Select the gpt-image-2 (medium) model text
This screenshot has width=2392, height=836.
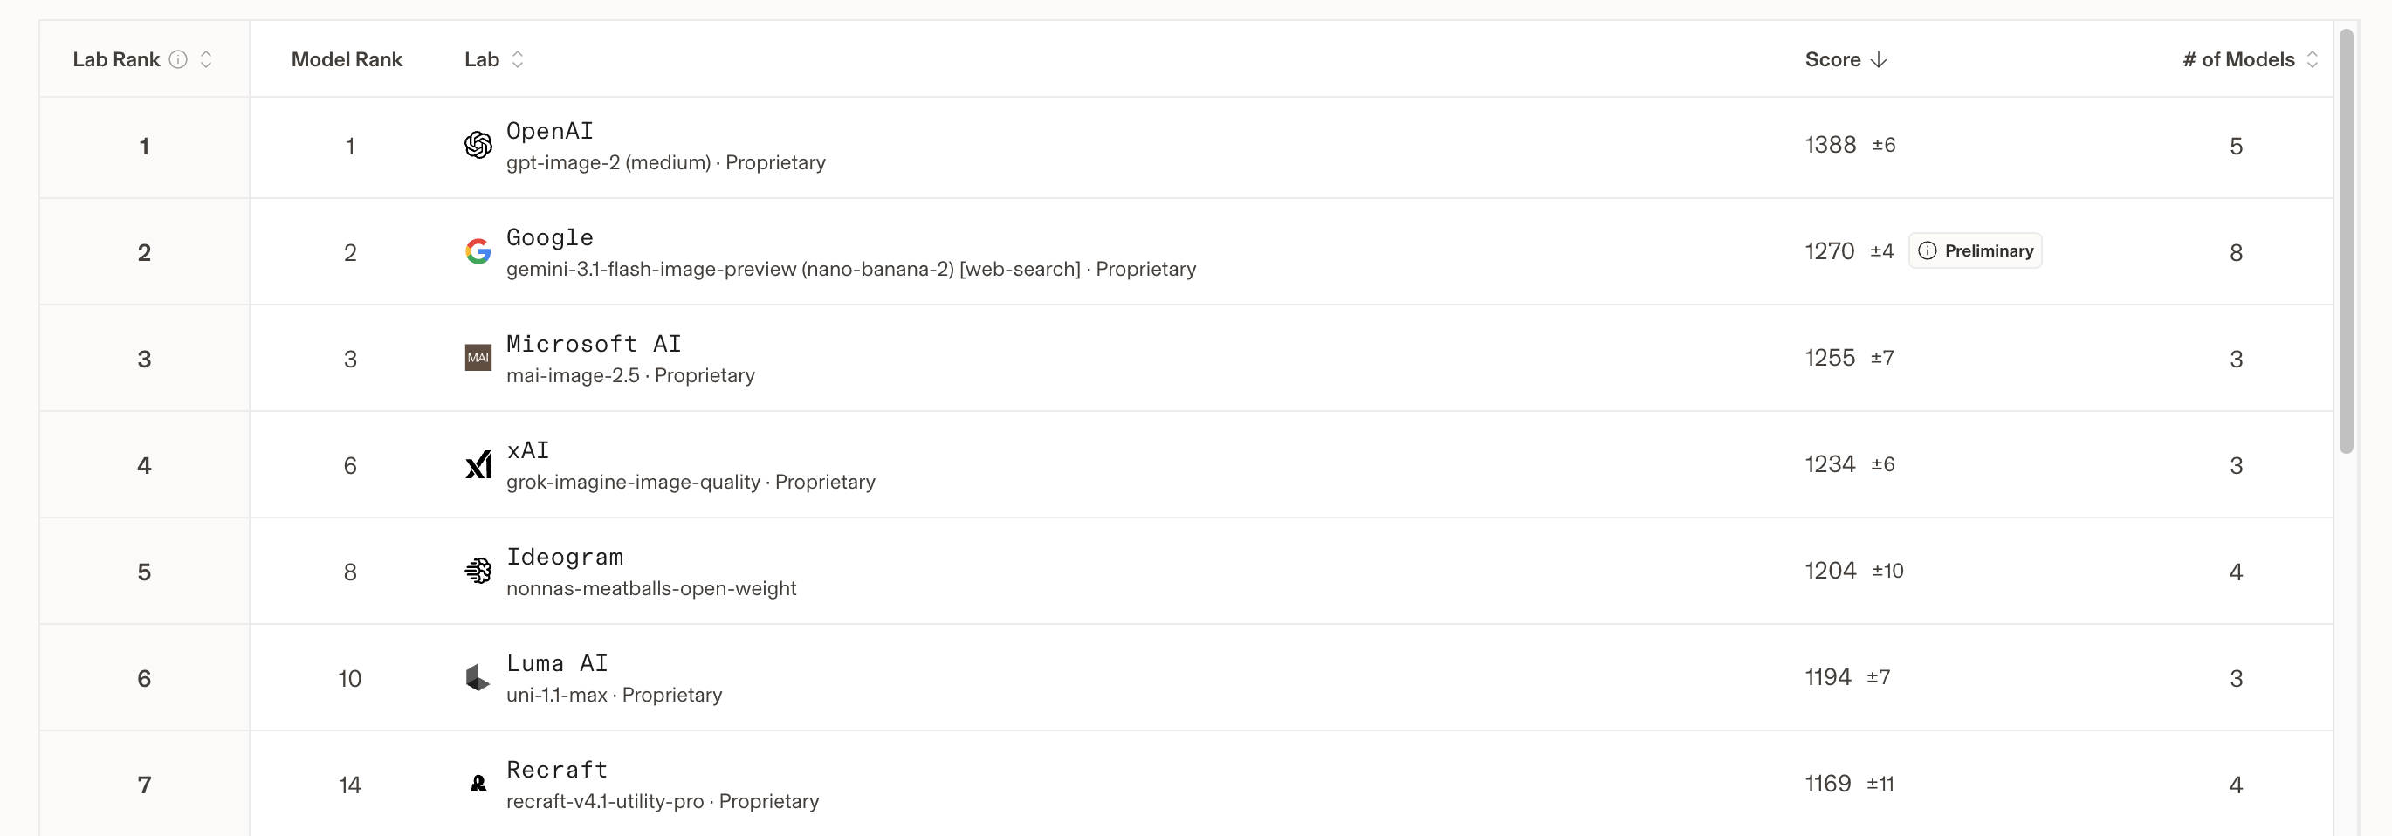pyautogui.click(x=608, y=162)
